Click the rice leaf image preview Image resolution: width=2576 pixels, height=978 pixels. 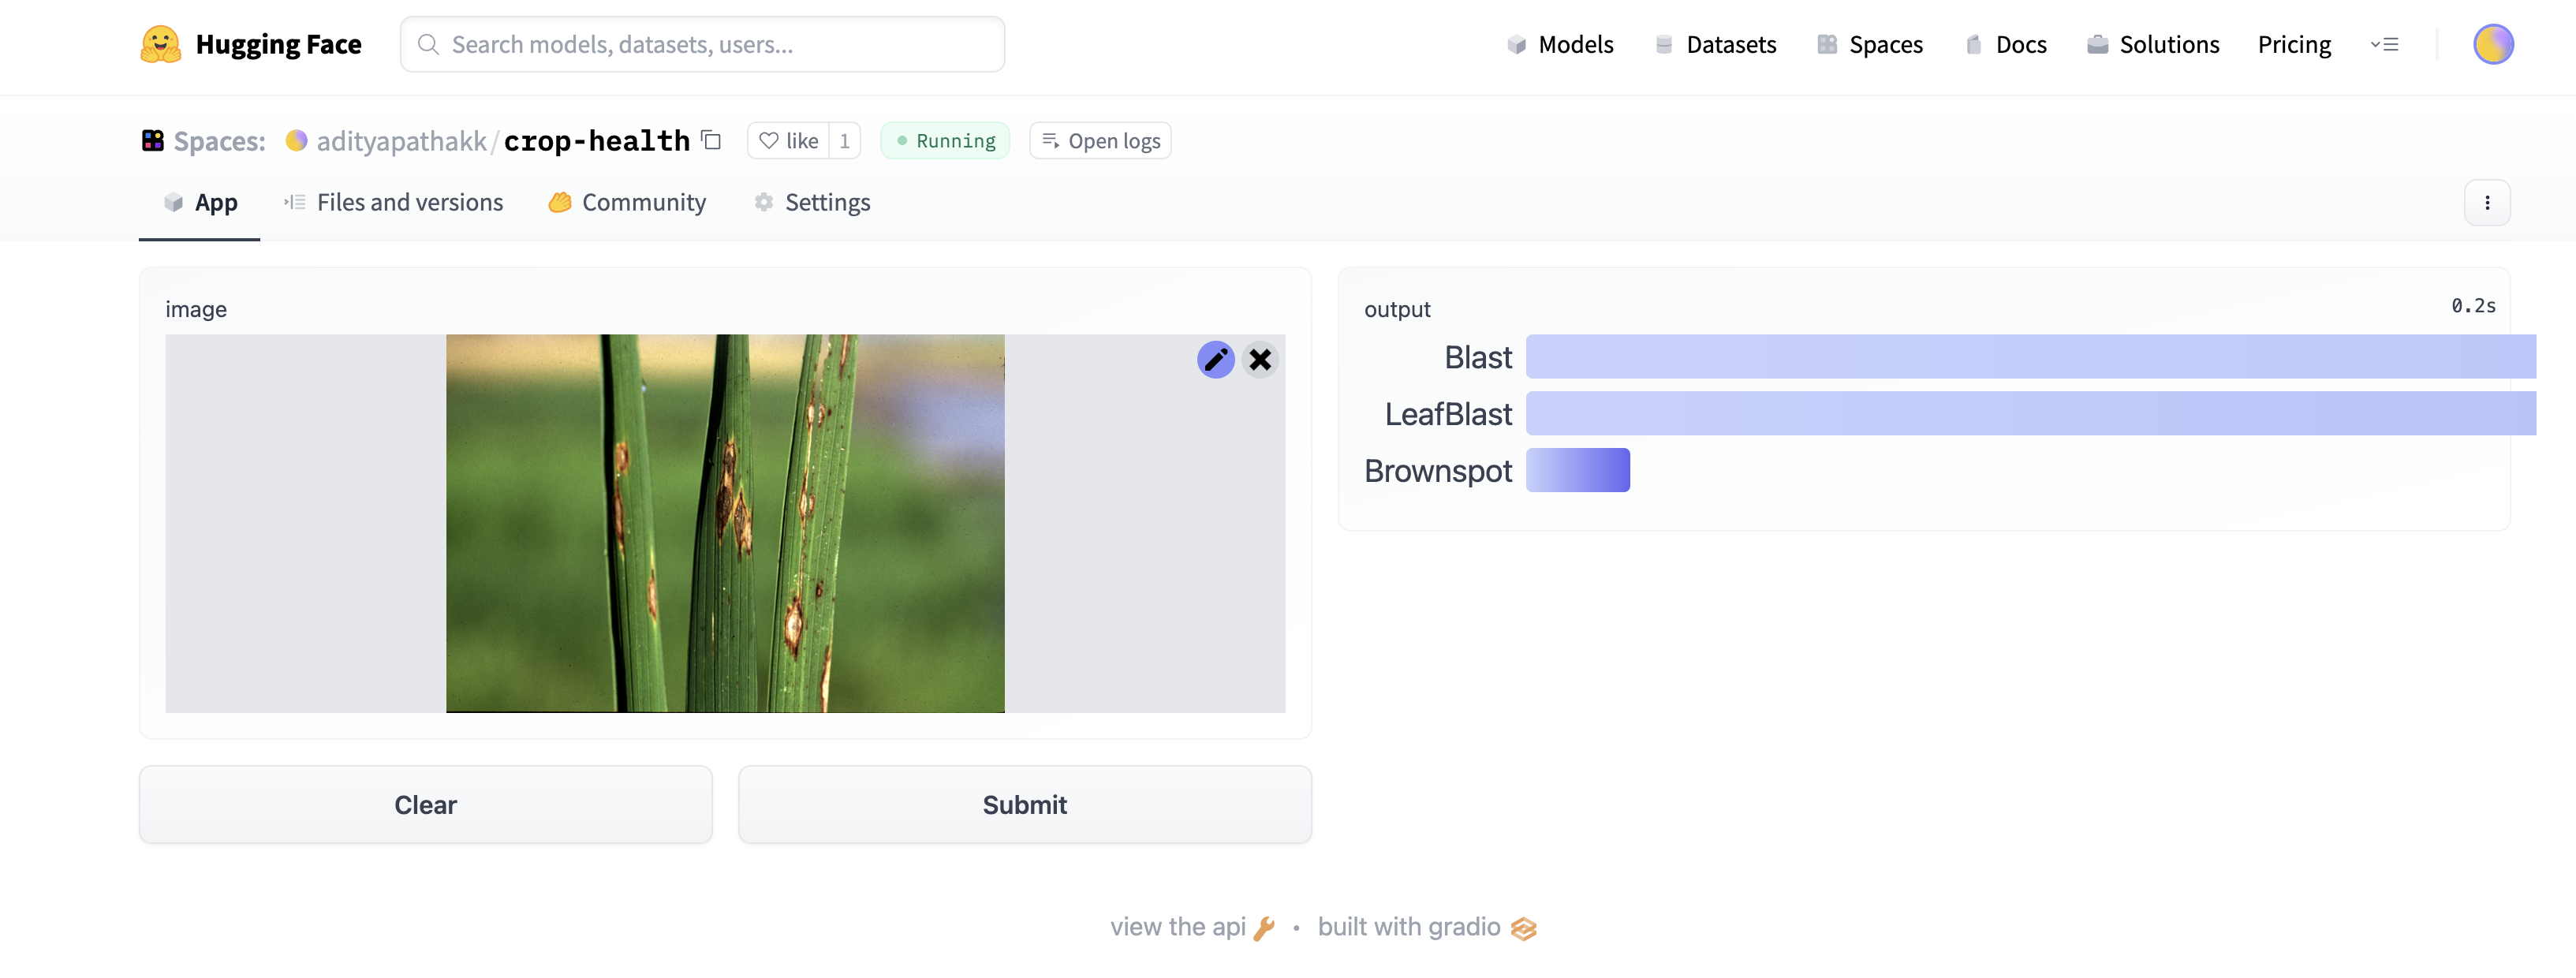click(x=725, y=523)
